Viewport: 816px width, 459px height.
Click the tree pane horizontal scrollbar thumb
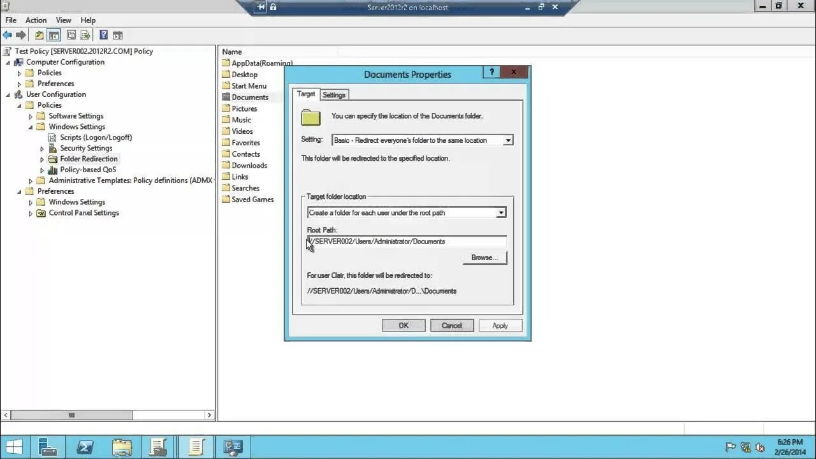point(71,415)
